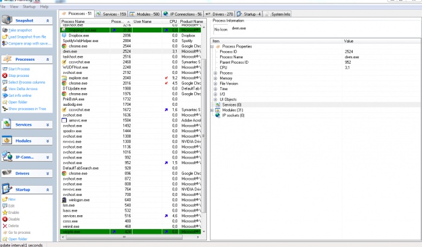Click the Processes panel star icon
422x247 pixels.
pos(7,59)
